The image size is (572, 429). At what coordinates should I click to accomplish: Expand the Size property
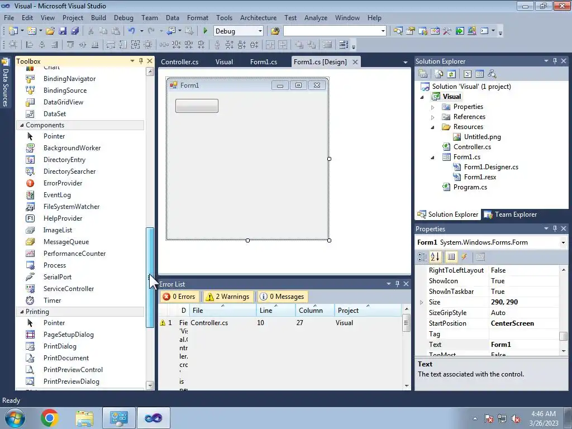421,302
